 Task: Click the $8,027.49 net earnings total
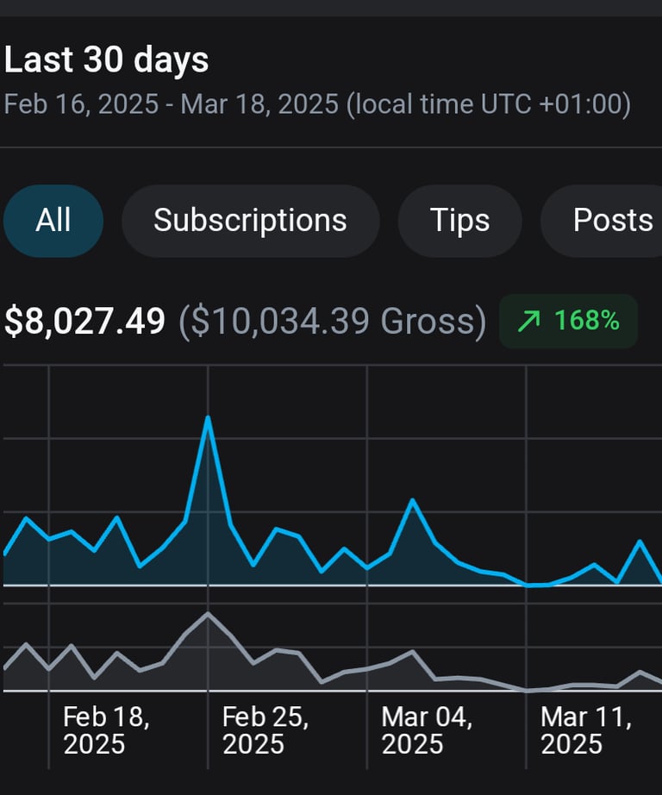coord(84,322)
